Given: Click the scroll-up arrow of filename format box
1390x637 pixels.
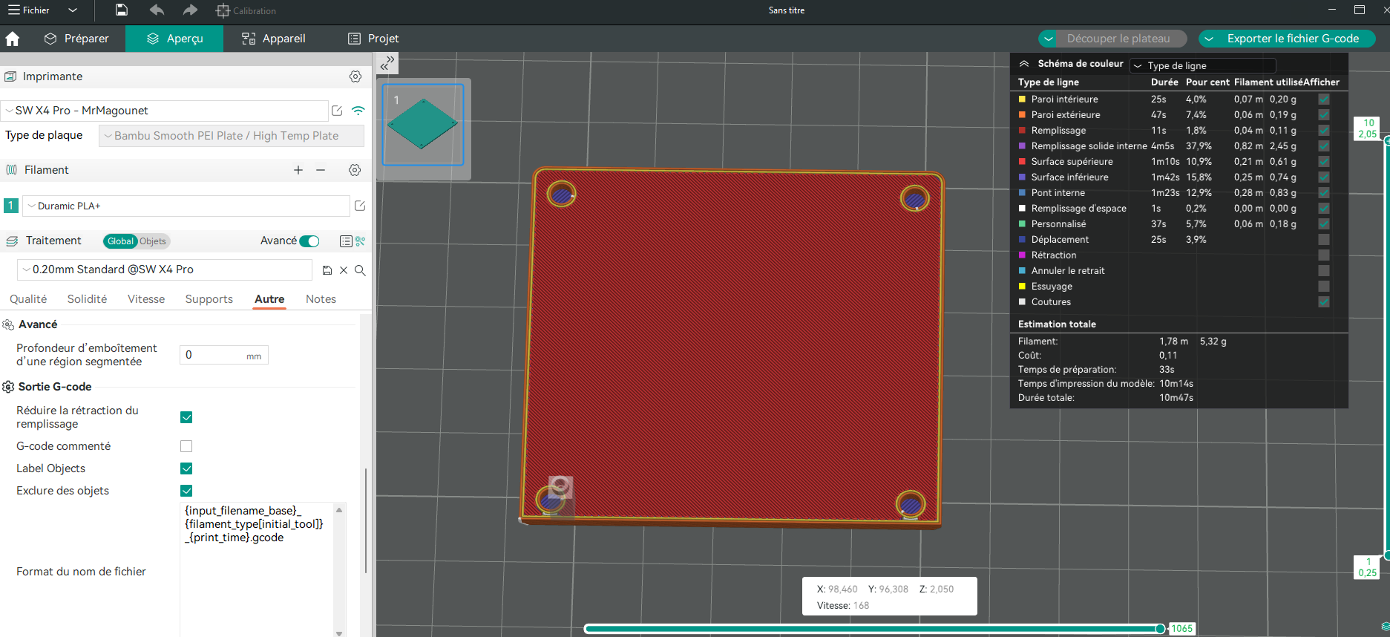Looking at the screenshot, I should click(339, 510).
